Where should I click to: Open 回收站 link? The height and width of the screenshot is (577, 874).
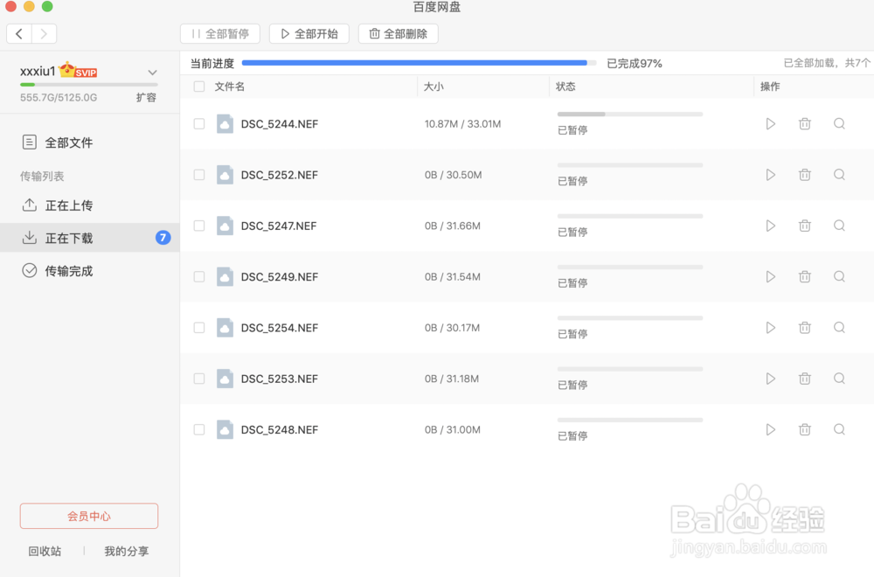tap(45, 552)
